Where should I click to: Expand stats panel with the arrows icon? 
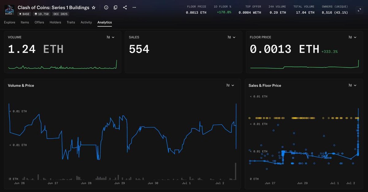click(359, 10)
